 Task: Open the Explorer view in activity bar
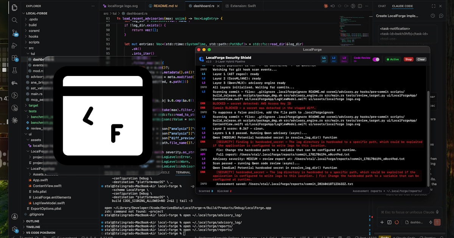(x=14, y=7)
